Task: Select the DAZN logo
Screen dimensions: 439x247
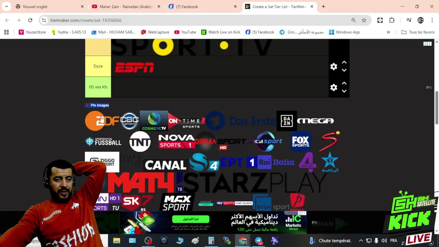Action: coord(287,121)
